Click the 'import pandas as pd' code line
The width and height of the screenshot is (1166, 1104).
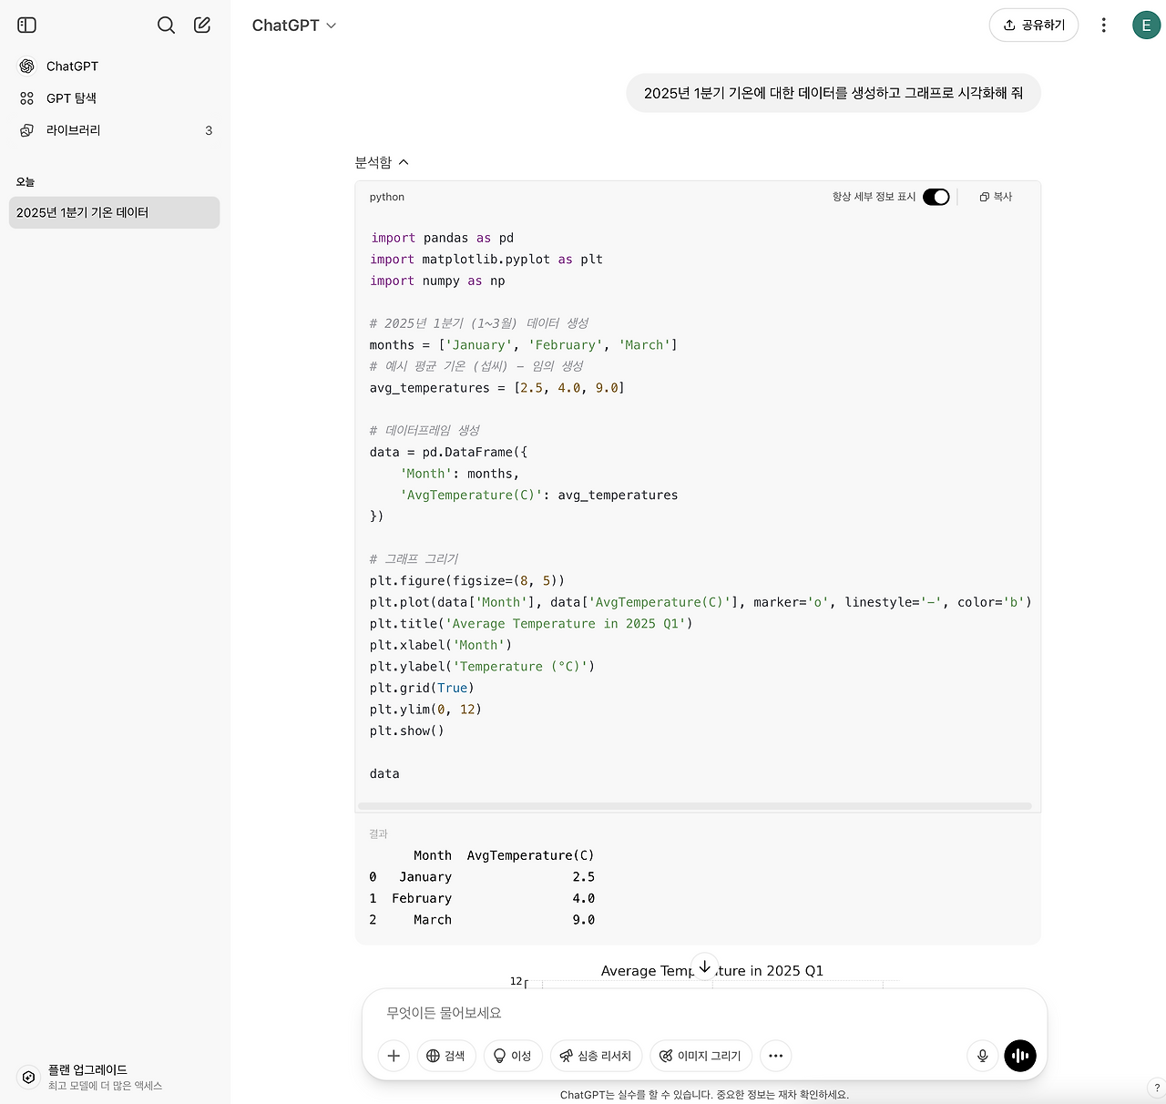442,238
